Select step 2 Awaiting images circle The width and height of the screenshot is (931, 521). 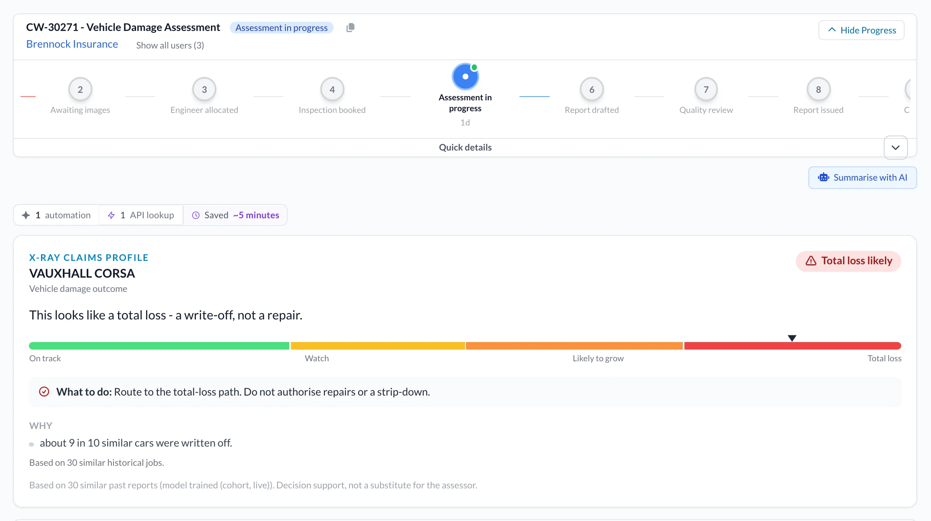pyautogui.click(x=80, y=89)
